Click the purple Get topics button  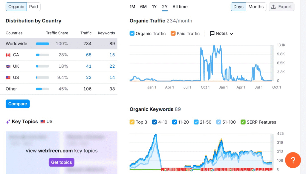click(x=61, y=162)
